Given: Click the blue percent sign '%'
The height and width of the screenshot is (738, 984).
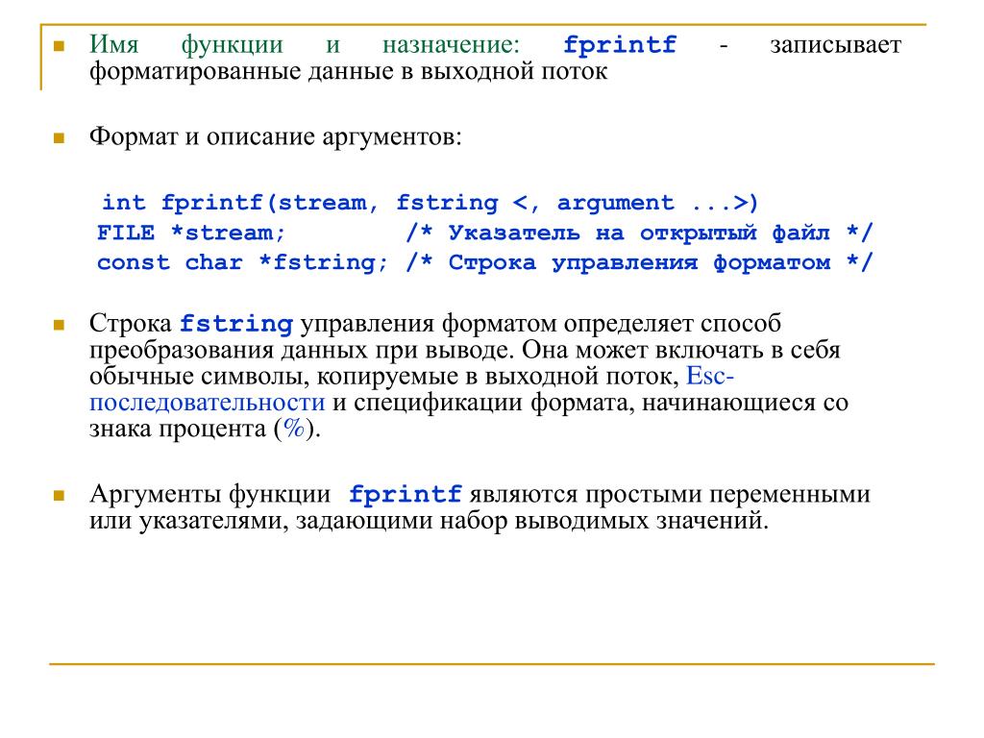Looking at the screenshot, I should pyautogui.click(x=294, y=429).
